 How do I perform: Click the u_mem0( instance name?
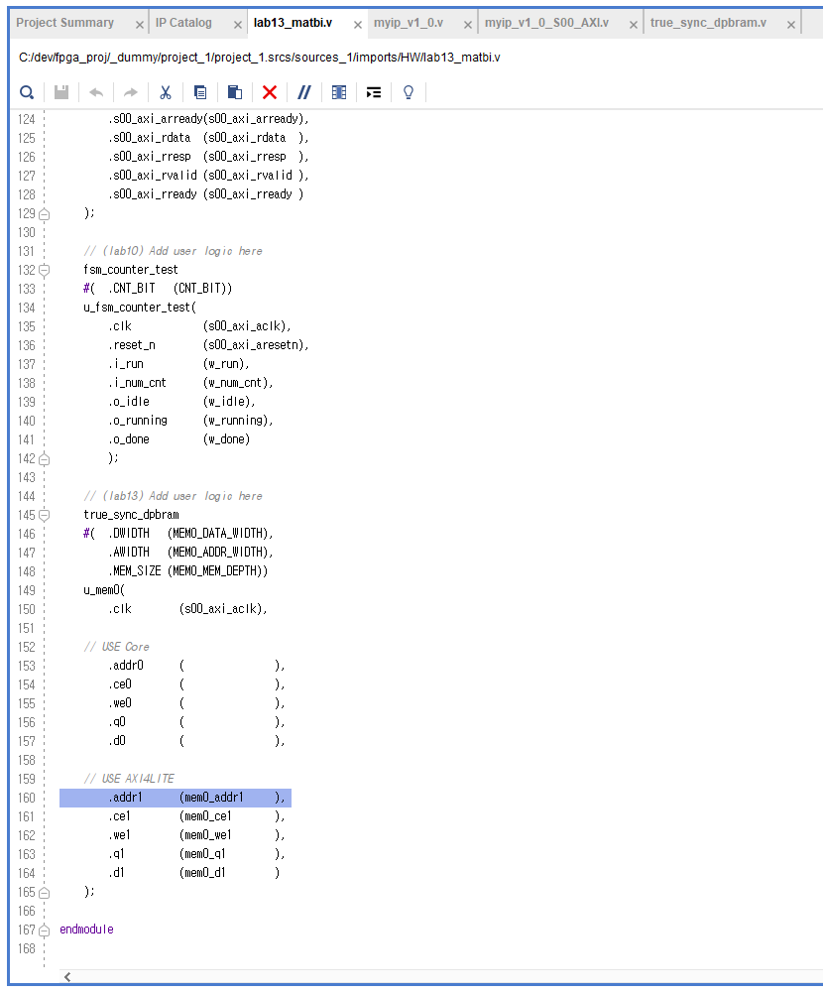[x=104, y=590]
